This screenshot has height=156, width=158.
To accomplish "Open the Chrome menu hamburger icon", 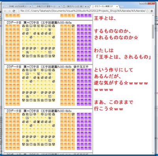I will 152,11.
